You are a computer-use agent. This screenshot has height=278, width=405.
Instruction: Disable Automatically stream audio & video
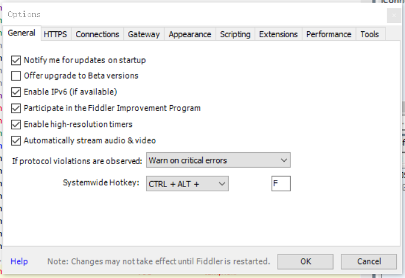point(16,141)
